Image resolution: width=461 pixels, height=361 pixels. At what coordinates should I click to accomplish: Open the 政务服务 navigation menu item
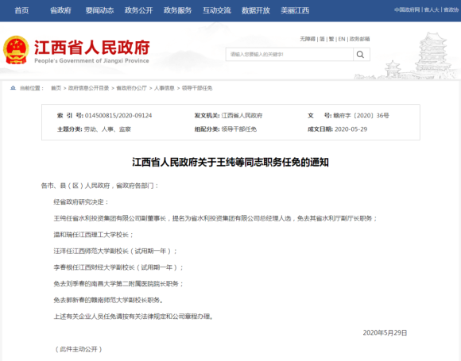pyautogui.click(x=177, y=10)
